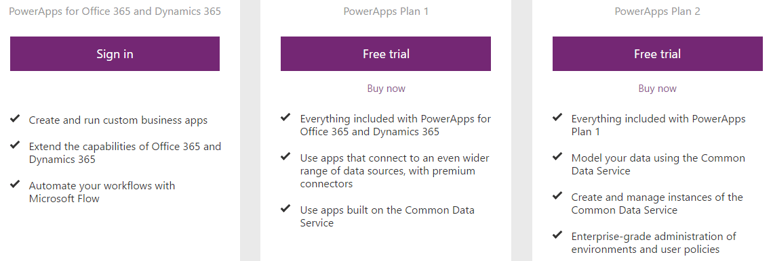Select PowerApps for Office 365 and Dynamics 365 heading

pyautogui.click(x=115, y=11)
